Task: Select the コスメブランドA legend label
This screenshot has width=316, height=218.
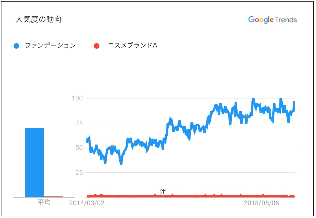Action: click(x=133, y=45)
